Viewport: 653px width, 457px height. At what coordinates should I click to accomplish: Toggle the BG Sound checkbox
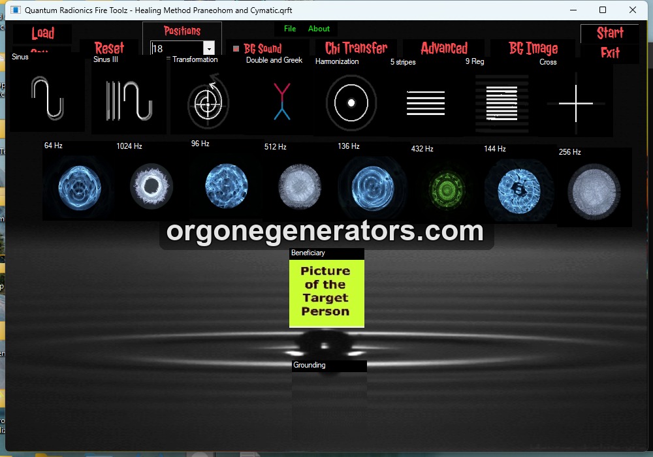236,49
